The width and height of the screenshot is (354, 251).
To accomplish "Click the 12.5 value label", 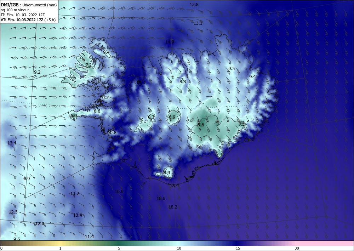I will coord(13,212).
